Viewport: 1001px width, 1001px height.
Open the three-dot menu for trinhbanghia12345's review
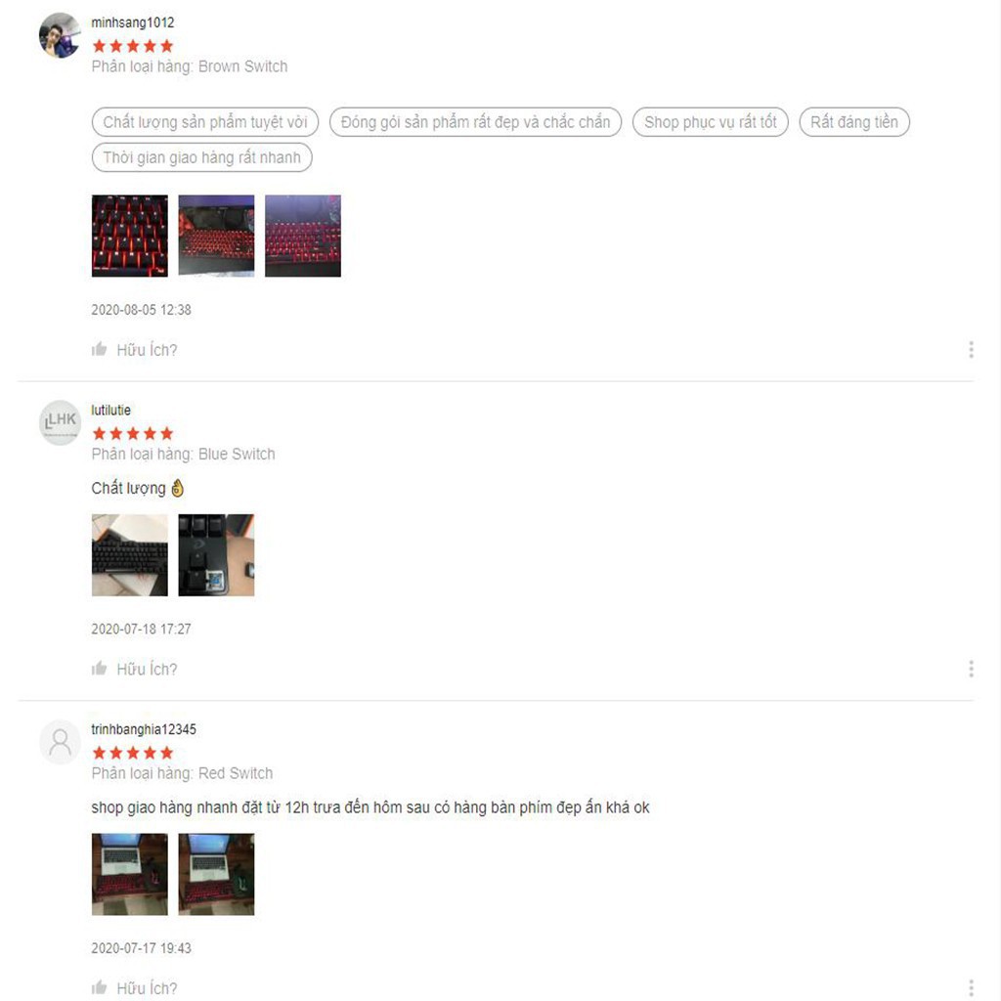point(971,987)
